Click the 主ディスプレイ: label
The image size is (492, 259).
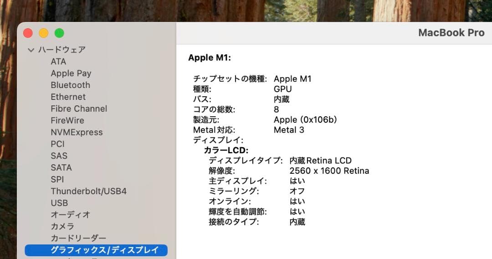point(238,181)
